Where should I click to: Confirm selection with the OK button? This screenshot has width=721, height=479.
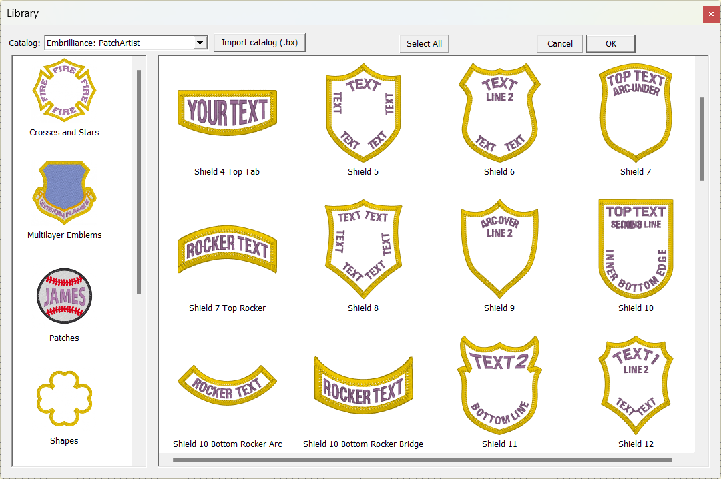(610, 43)
